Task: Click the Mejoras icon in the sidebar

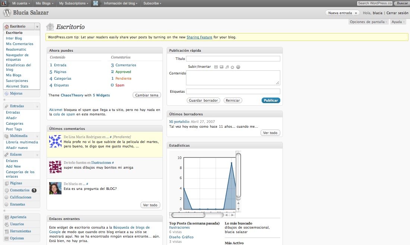Action: click(7, 93)
